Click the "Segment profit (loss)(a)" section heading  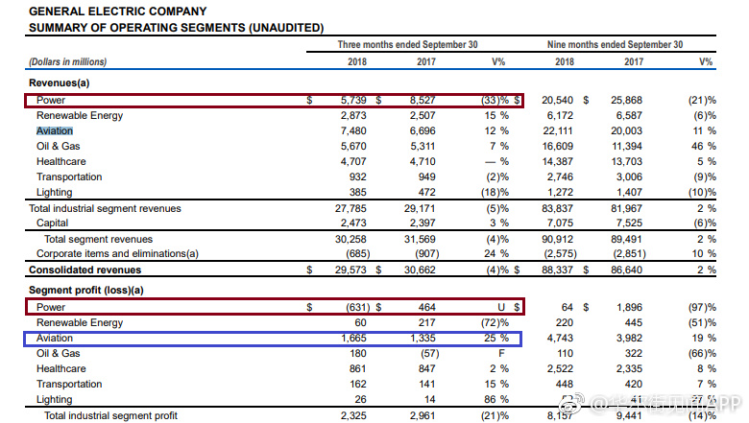[86, 290]
